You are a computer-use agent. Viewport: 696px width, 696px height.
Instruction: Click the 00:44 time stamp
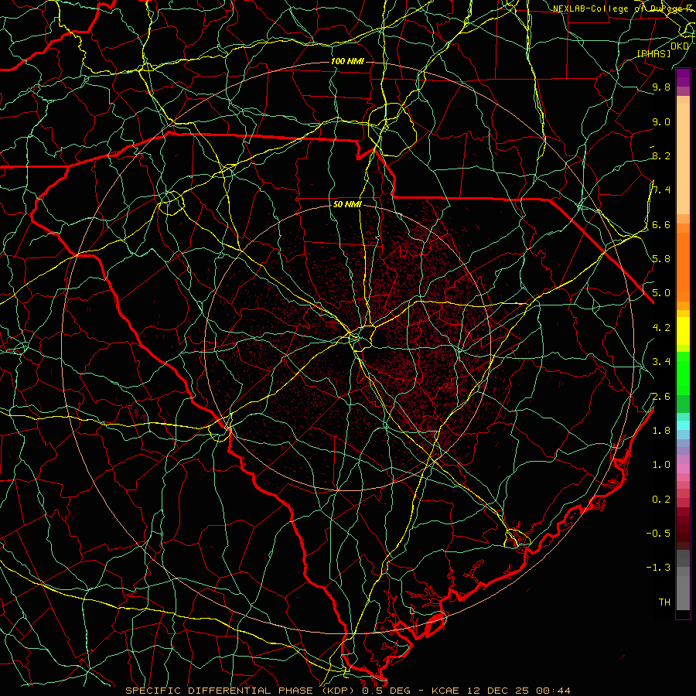(x=553, y=691)
